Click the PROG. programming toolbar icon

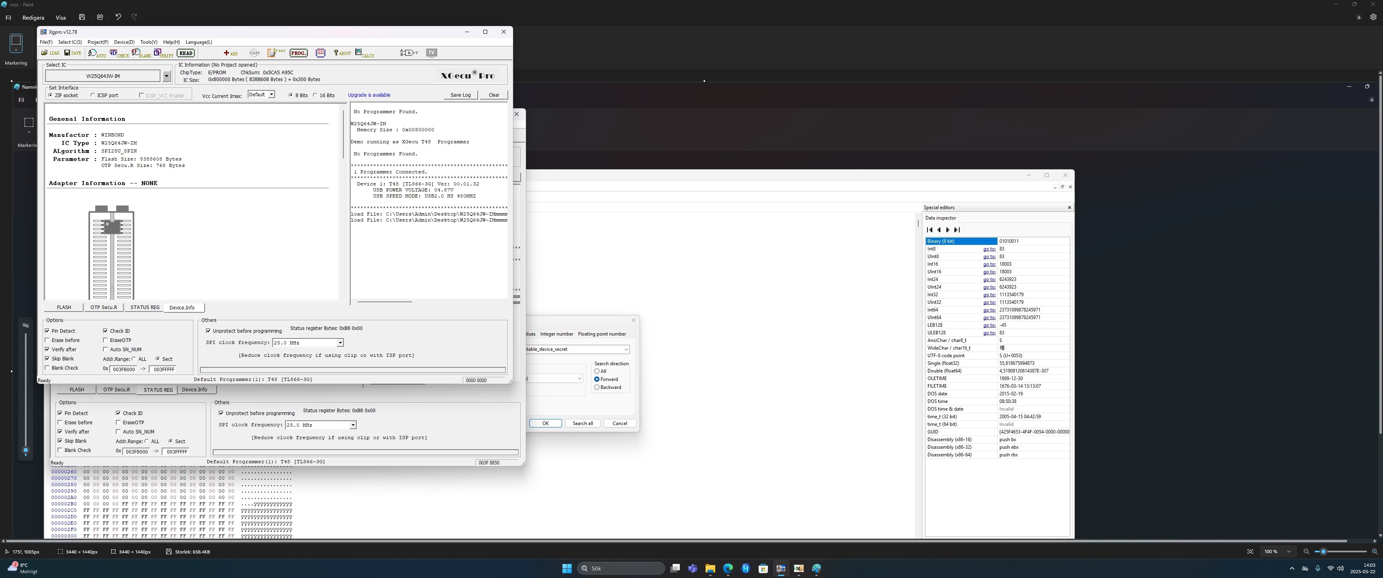298,53
